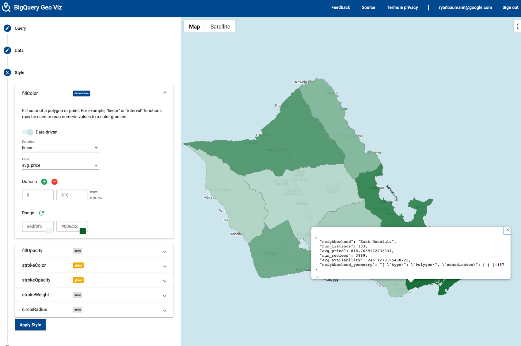Image resolution: width=521 pixels, height=346 pixels.
Task: Toggle the Data-driven switch
Action: pyautogui.click(x=28, y=132)
